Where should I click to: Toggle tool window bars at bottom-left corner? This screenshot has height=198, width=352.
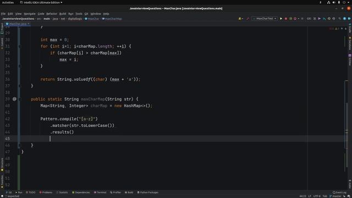coord(2,196)
